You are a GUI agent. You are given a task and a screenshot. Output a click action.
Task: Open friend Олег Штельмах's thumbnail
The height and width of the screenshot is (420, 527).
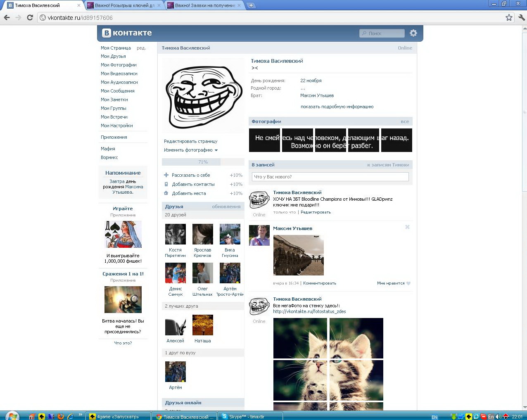(202, 273)
